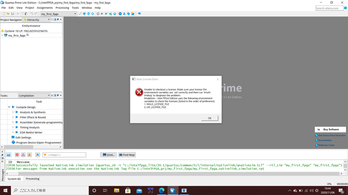
Task: Toggle the All messages filter
Action: click(8, 155)
